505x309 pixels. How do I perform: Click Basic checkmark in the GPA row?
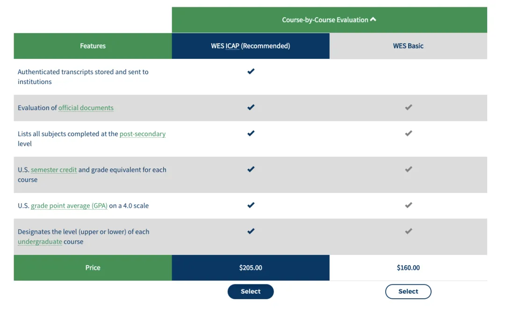[x=409, y=205]
